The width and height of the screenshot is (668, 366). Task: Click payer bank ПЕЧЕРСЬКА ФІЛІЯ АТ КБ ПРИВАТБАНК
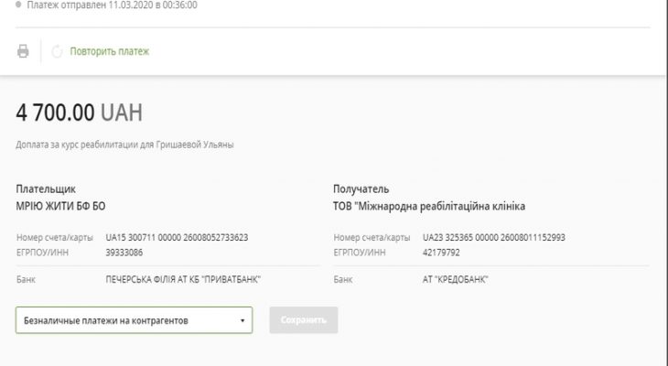coord(183,279)
